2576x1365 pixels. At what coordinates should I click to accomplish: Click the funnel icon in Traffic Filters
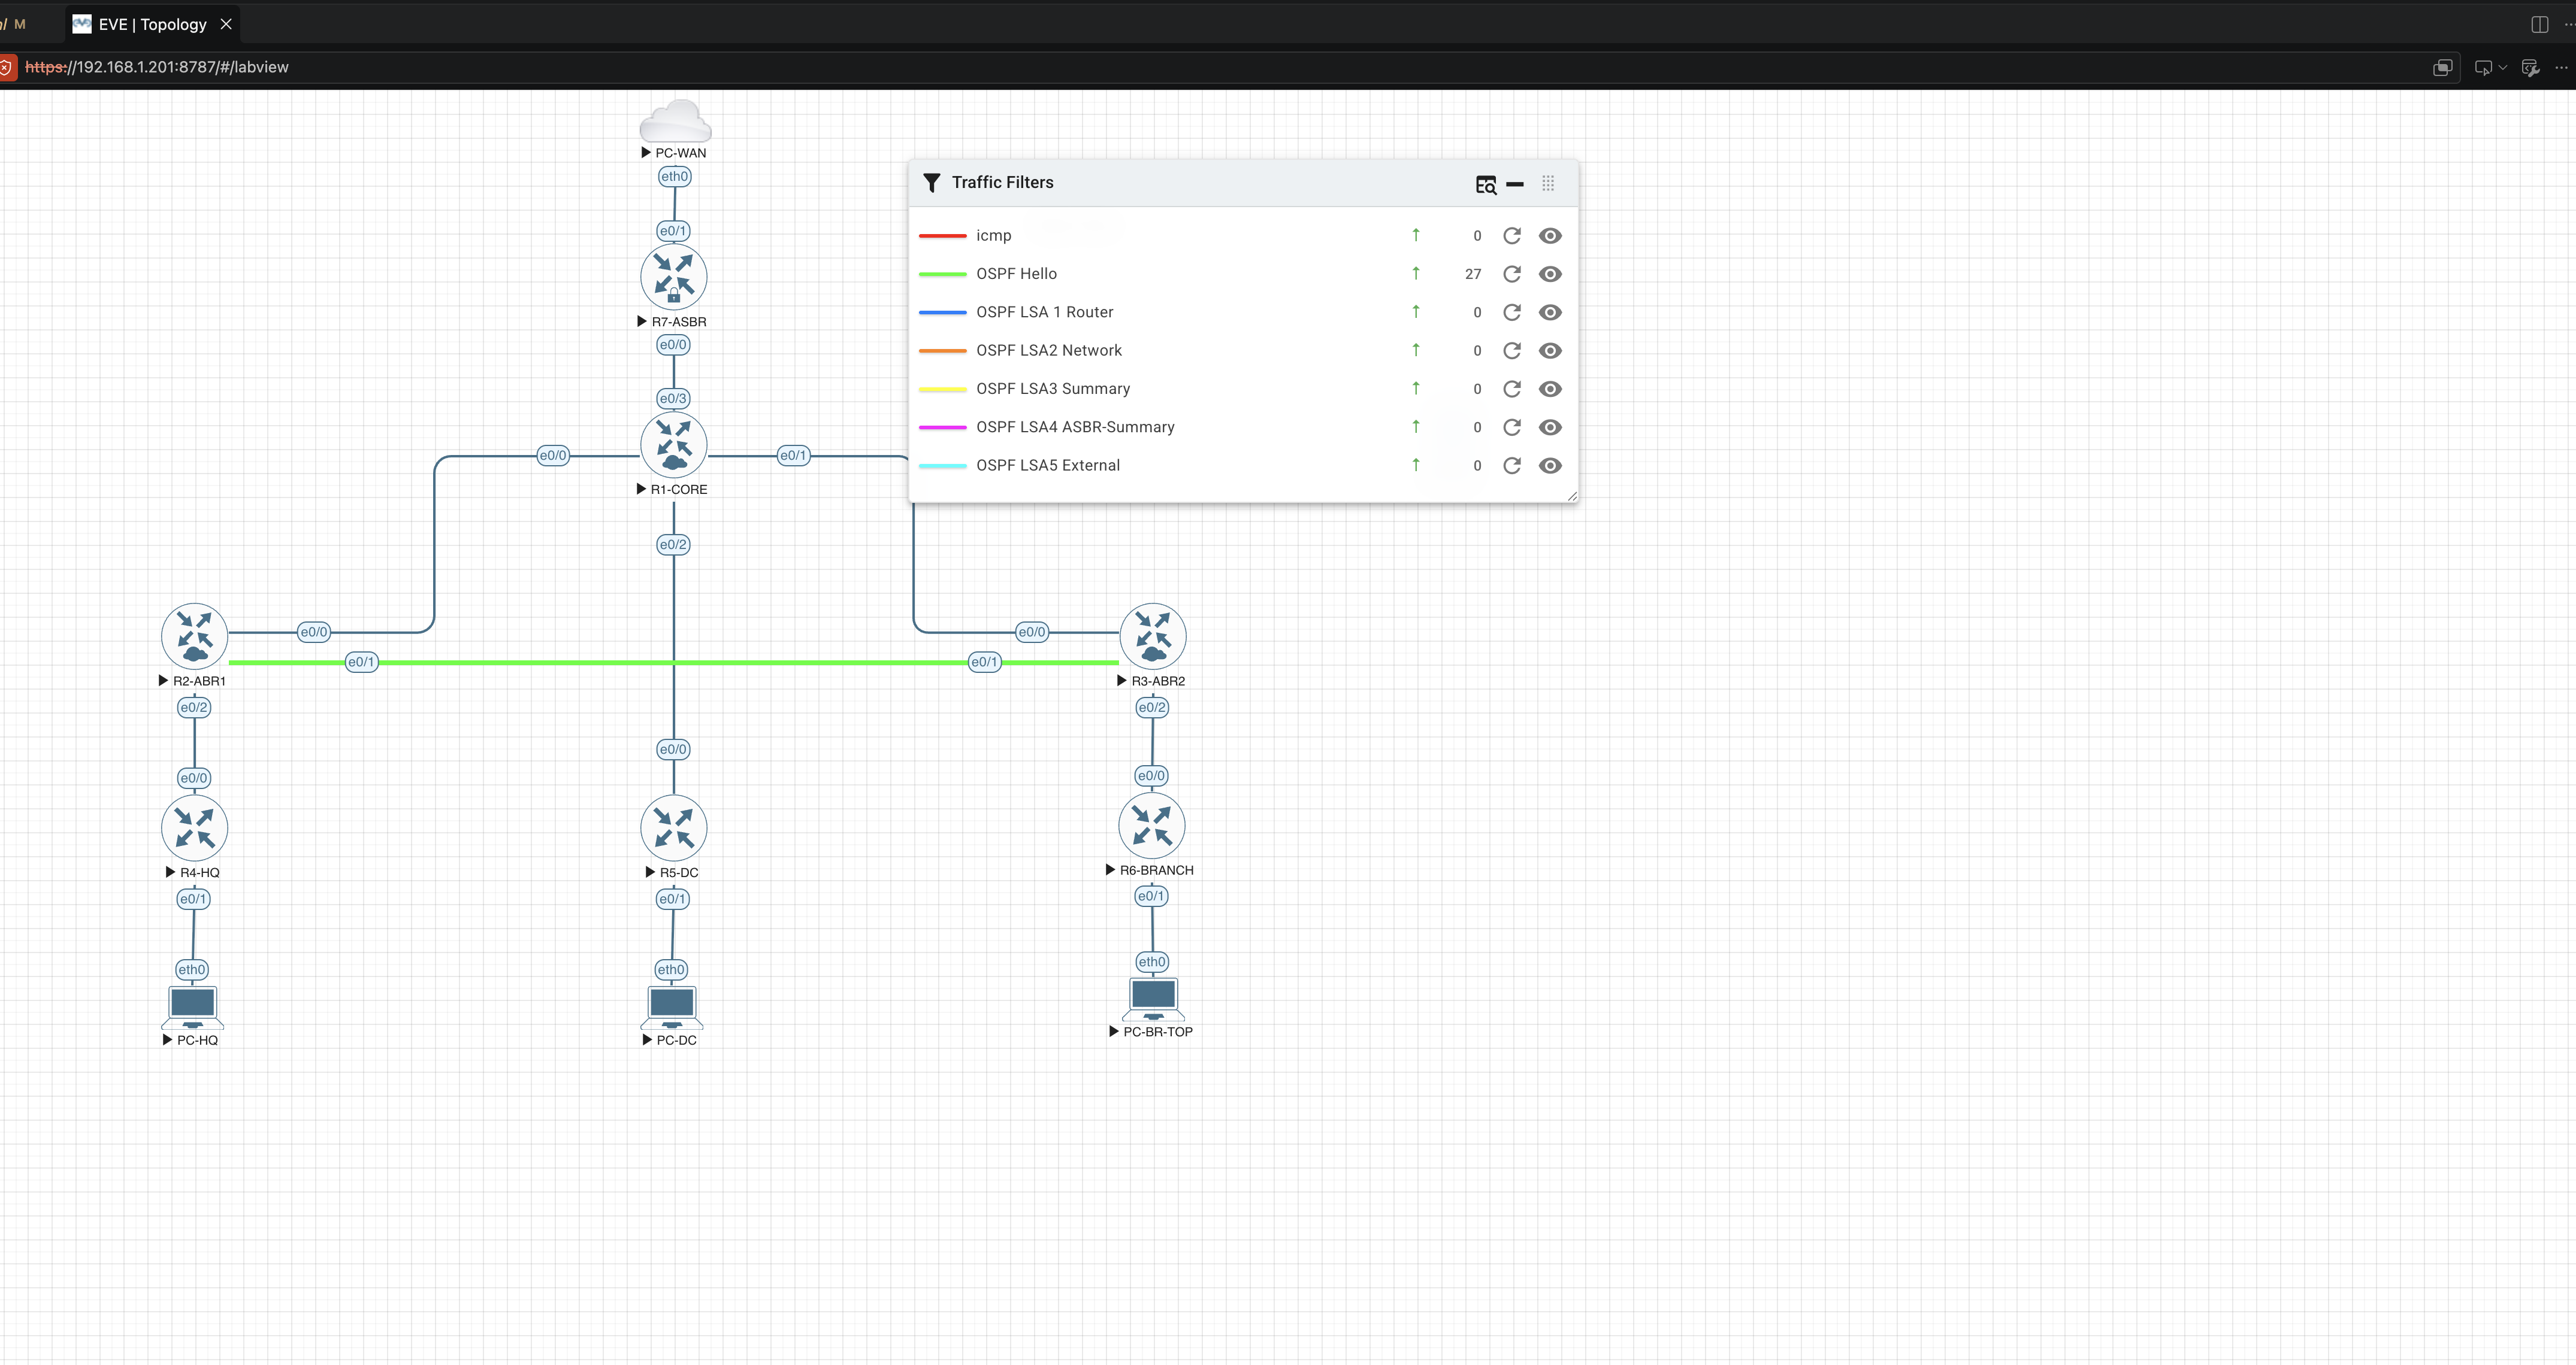tap(932, 183)
